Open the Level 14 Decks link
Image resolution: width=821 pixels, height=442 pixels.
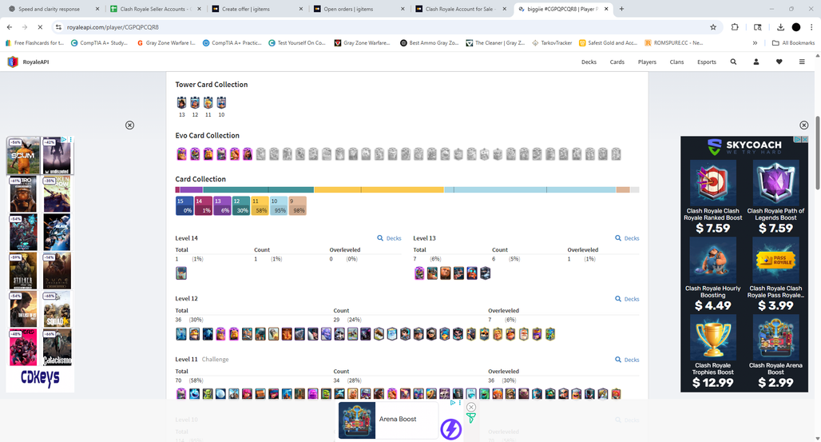click(389, 238)
